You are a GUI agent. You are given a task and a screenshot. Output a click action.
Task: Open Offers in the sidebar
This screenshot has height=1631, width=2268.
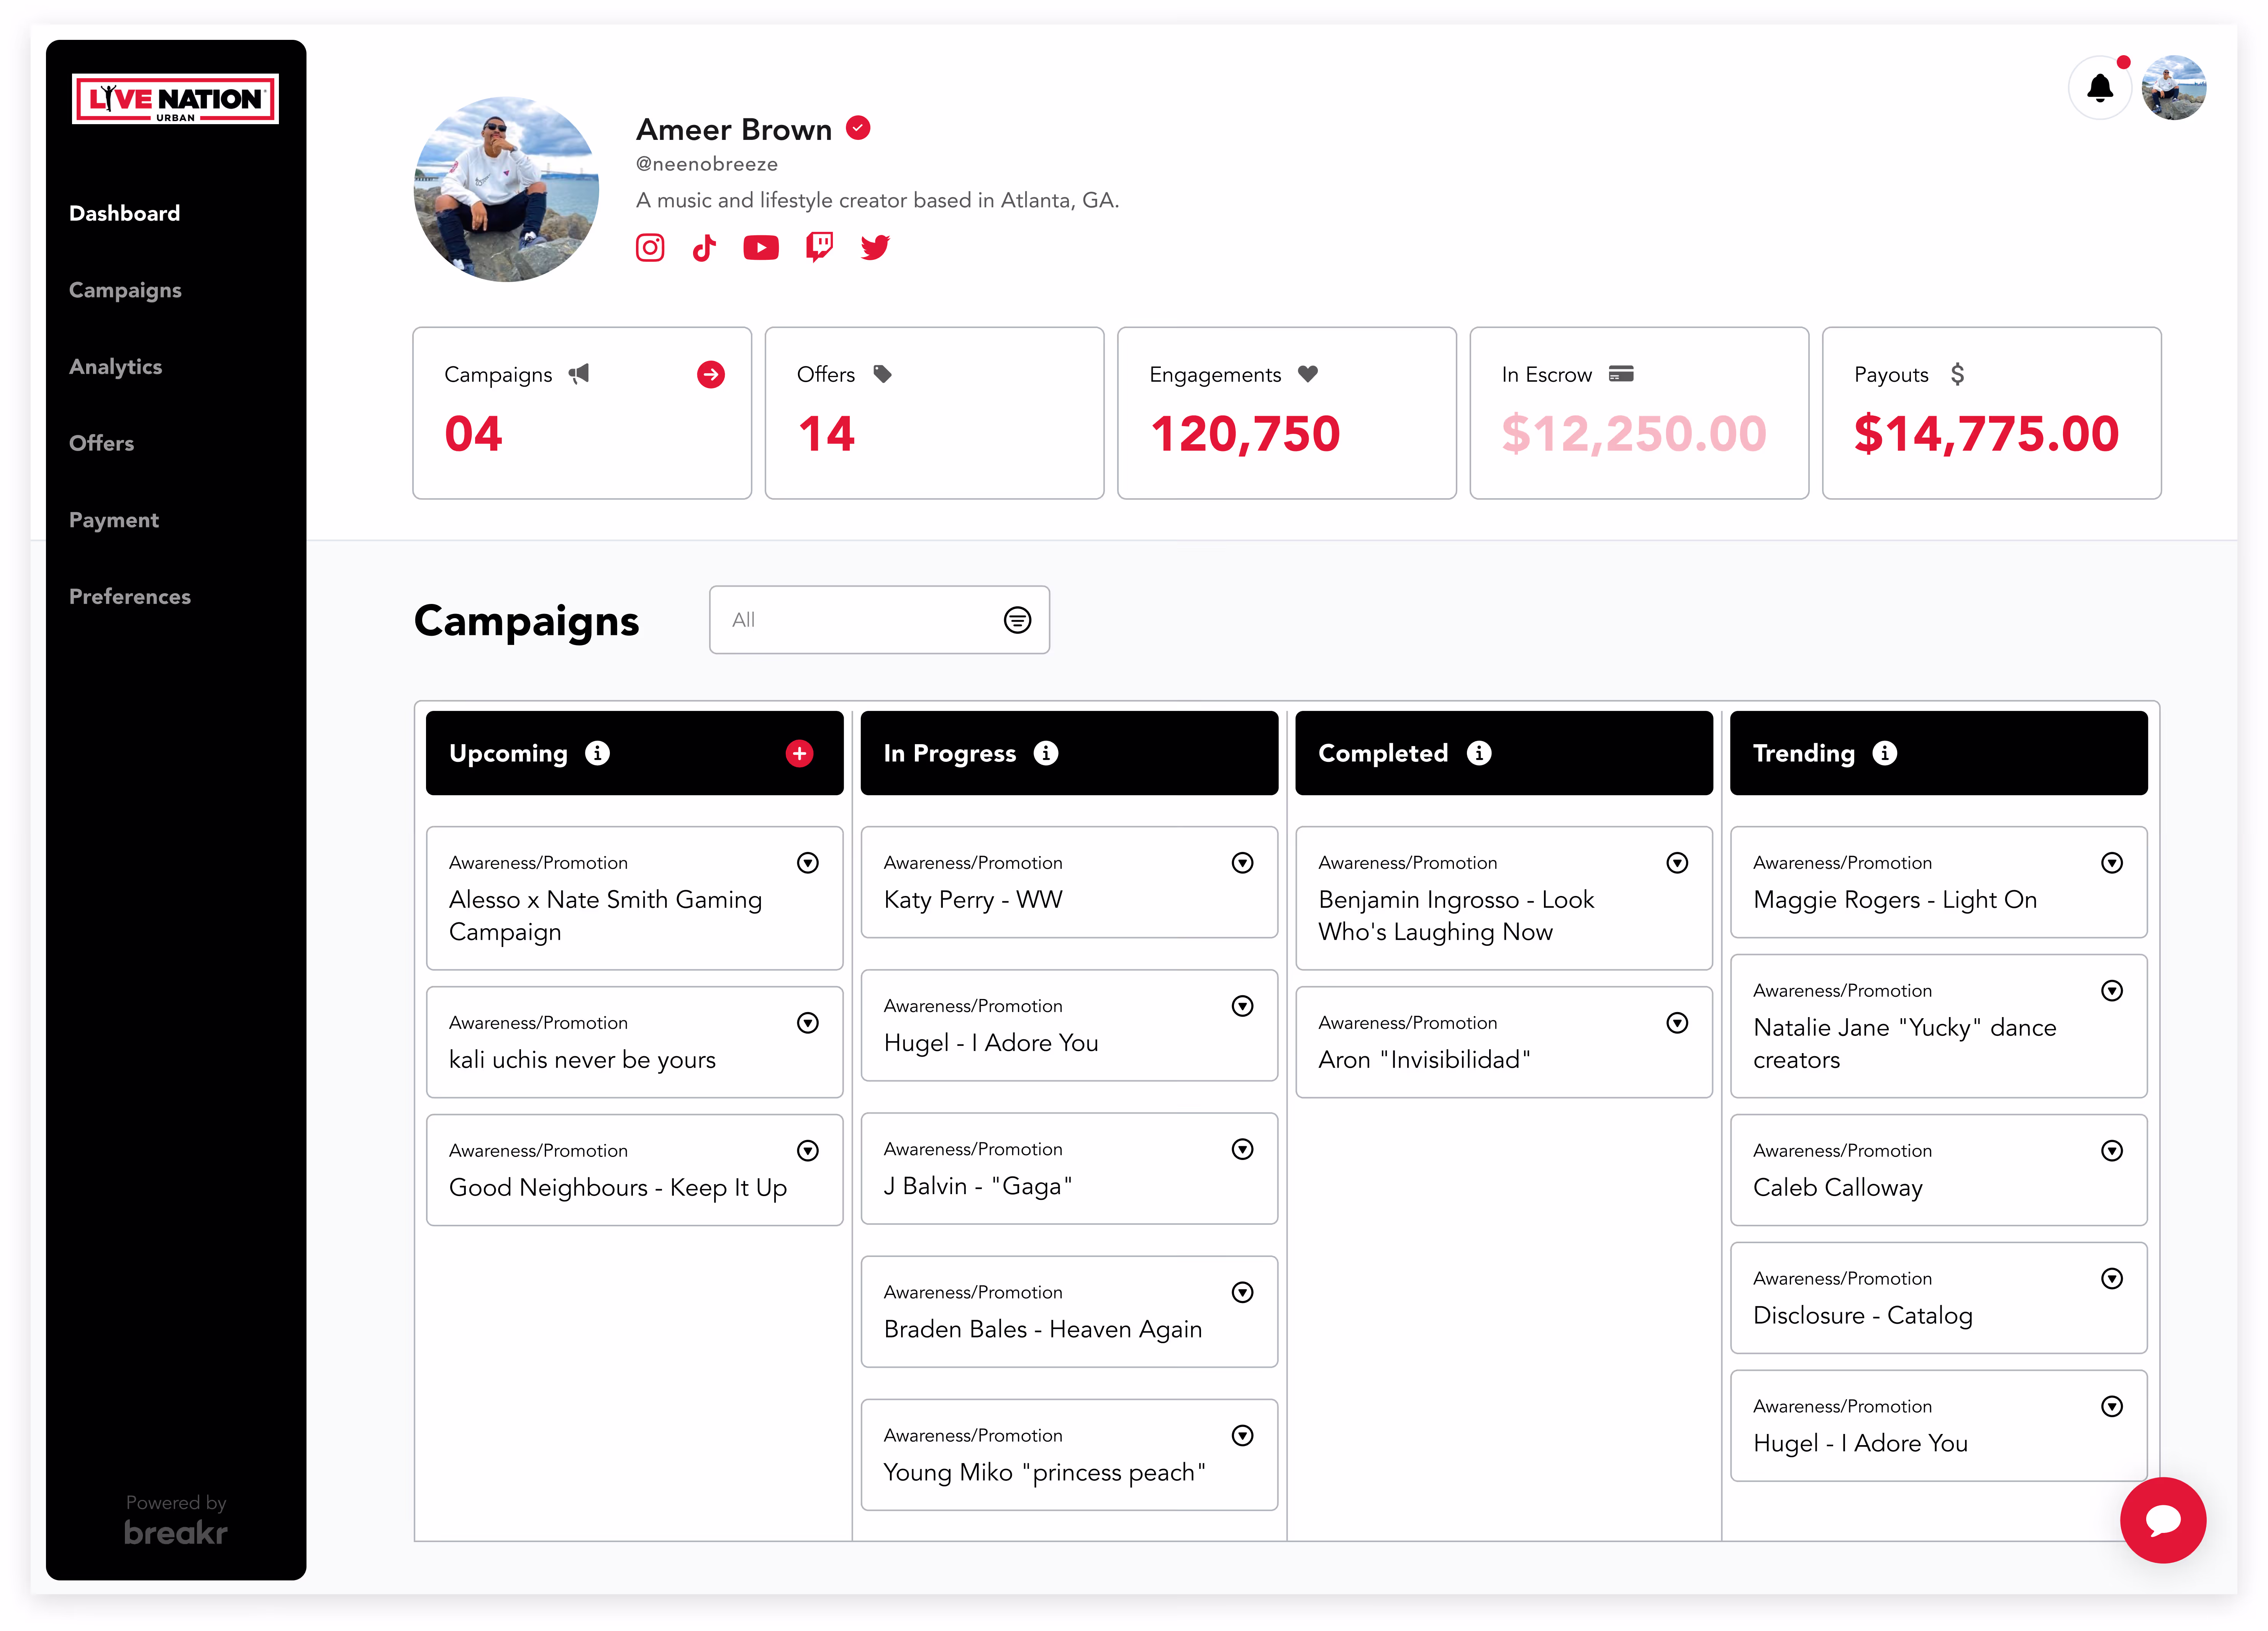pyautogui.click(x=101, y=443)
